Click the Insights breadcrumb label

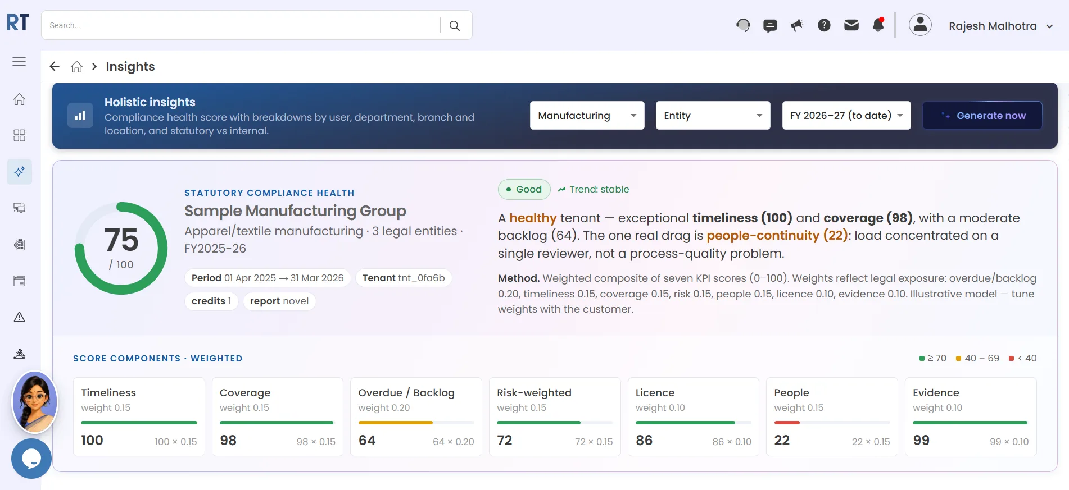click(x=130, y=67)
